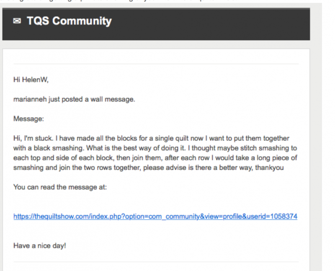Click the "Have a nice day!" closing text
The image size is (335, 271).
[39, 246]
